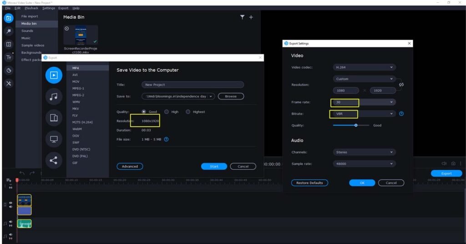Mute the first audio track speaker

coord(11,222)
